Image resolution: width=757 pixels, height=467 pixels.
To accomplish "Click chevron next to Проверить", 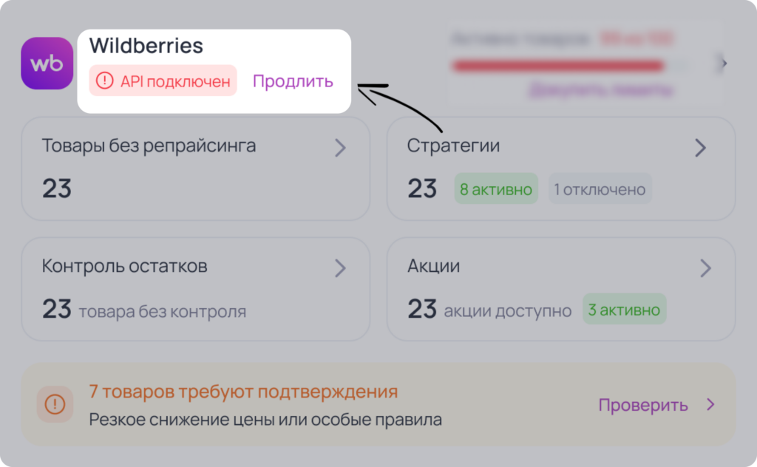I will (x=710, y=404).
